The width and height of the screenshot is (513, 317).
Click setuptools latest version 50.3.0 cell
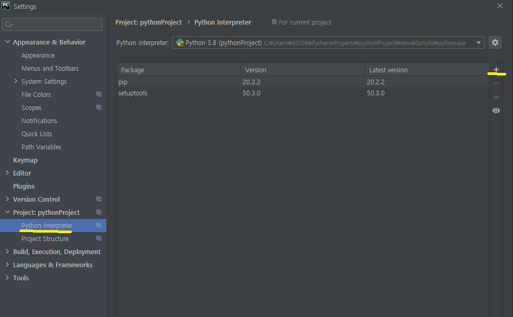376,93
